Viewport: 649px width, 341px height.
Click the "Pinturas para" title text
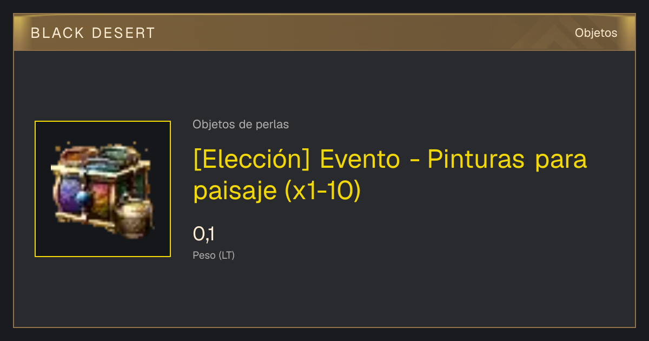507,159
